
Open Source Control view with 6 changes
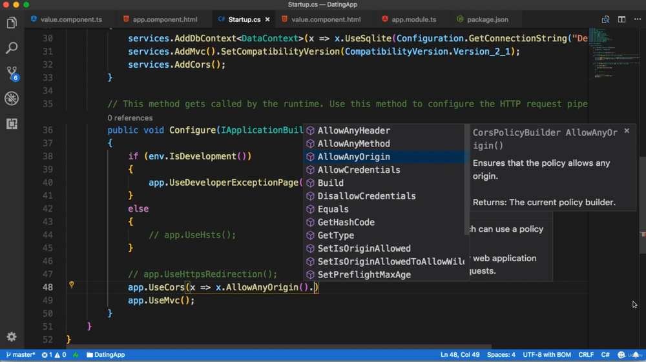coord(12,73)
